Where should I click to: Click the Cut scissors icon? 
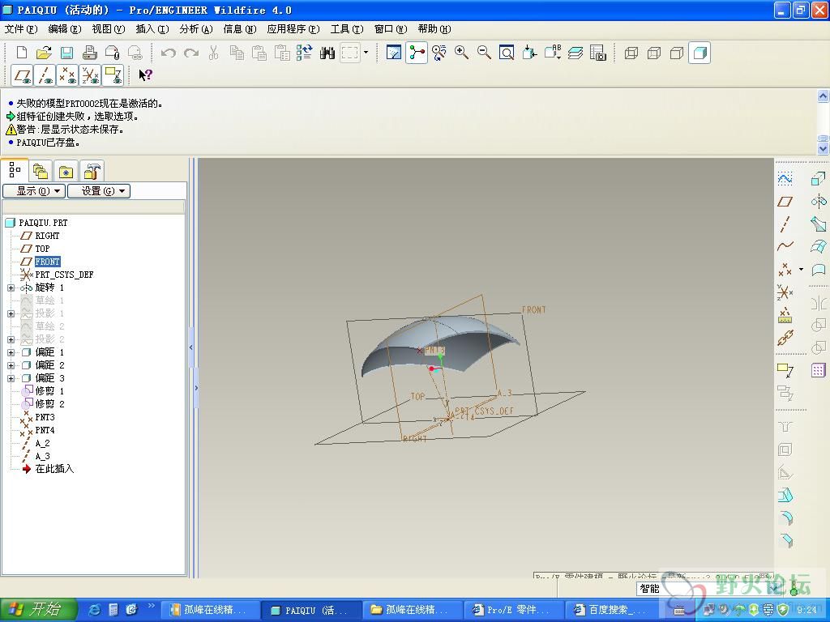[214, 53]
